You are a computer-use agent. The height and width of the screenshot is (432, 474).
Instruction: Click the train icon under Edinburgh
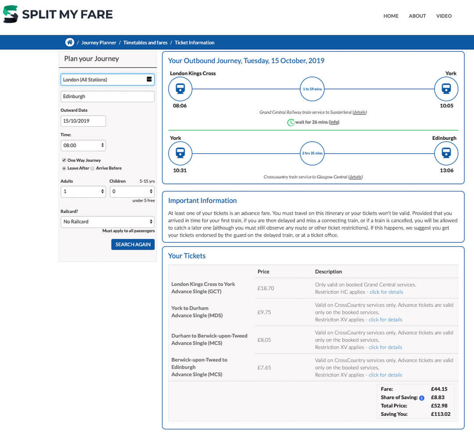click(446, 153)
